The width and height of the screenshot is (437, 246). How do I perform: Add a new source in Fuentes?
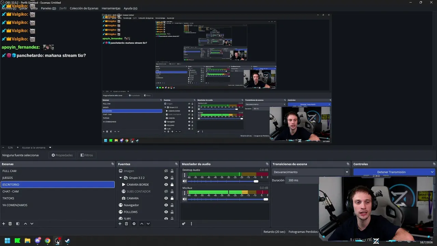coord(120,224)
